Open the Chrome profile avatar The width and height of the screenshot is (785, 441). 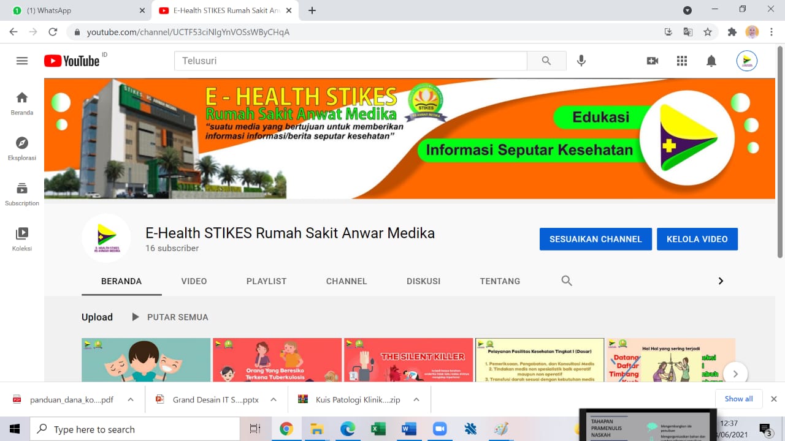tap(752, 32)
